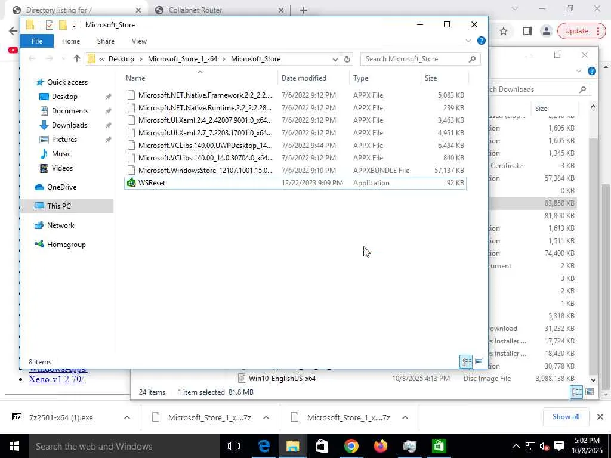Open a new Chrome tab
611x458 pixels.
pyautogui.click(x=303, y=10)
